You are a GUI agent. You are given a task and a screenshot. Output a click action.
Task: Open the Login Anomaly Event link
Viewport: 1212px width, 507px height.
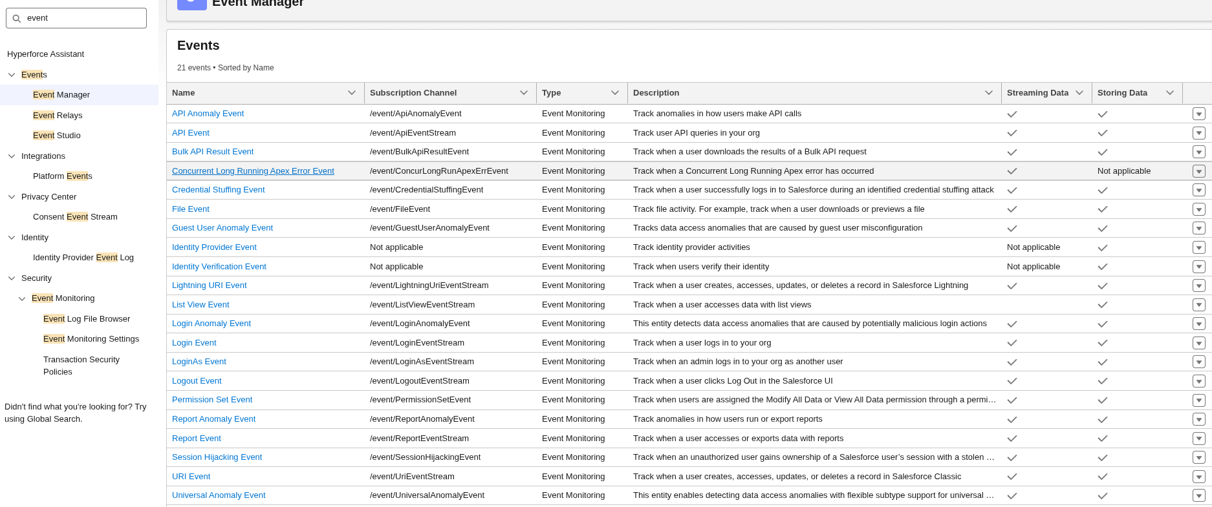tap(211, 324)
